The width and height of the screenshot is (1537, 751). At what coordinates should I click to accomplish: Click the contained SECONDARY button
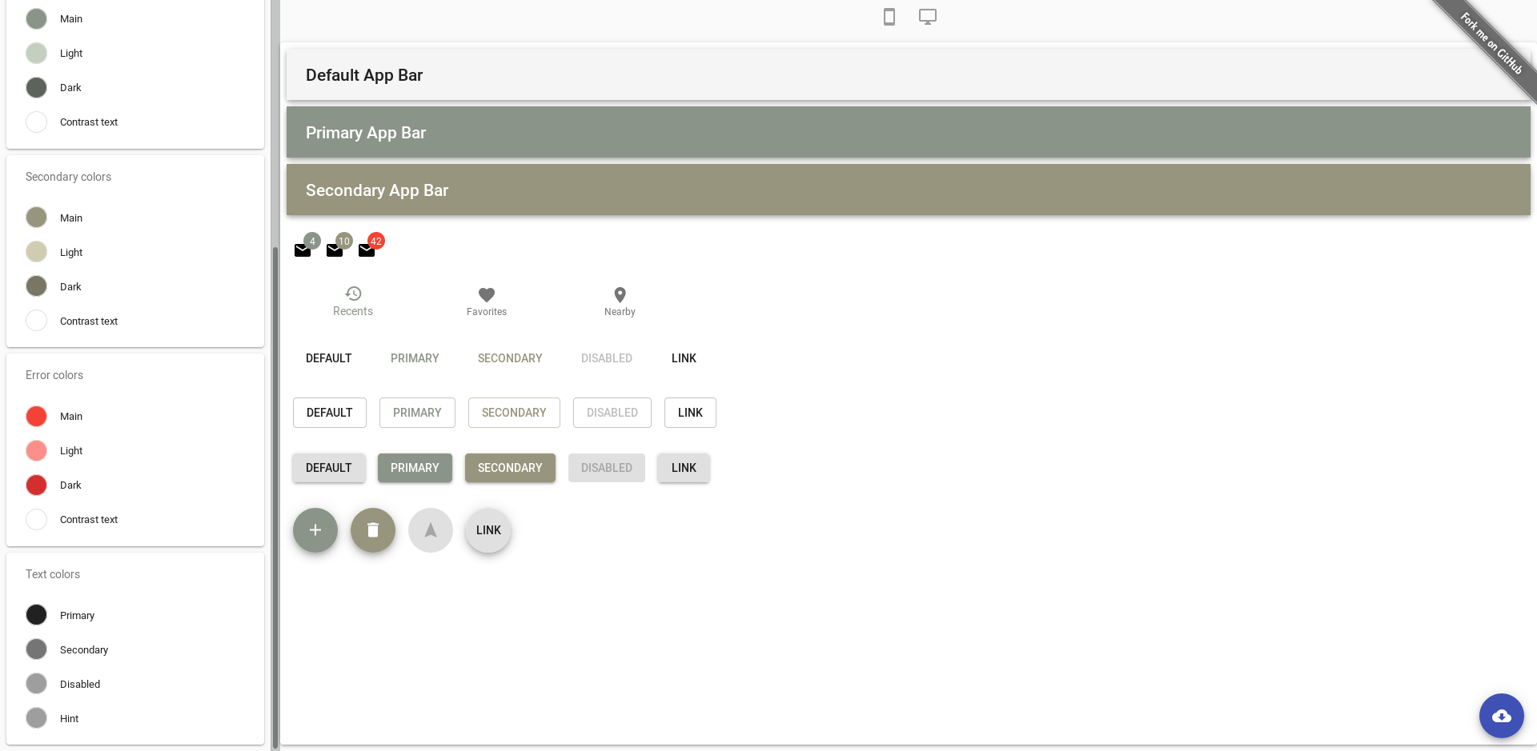click(x=510, y=468)
